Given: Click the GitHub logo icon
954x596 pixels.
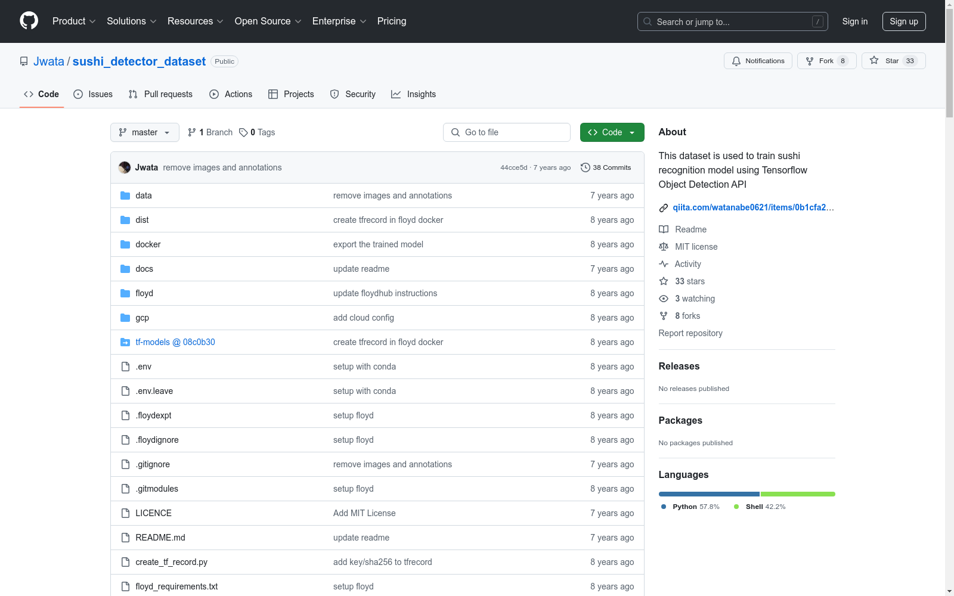Looking at the screenshot, I should click(x=29, y=21).
